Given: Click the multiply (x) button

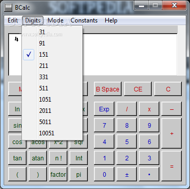Looking at the screenshot, I should coord(149,109).
